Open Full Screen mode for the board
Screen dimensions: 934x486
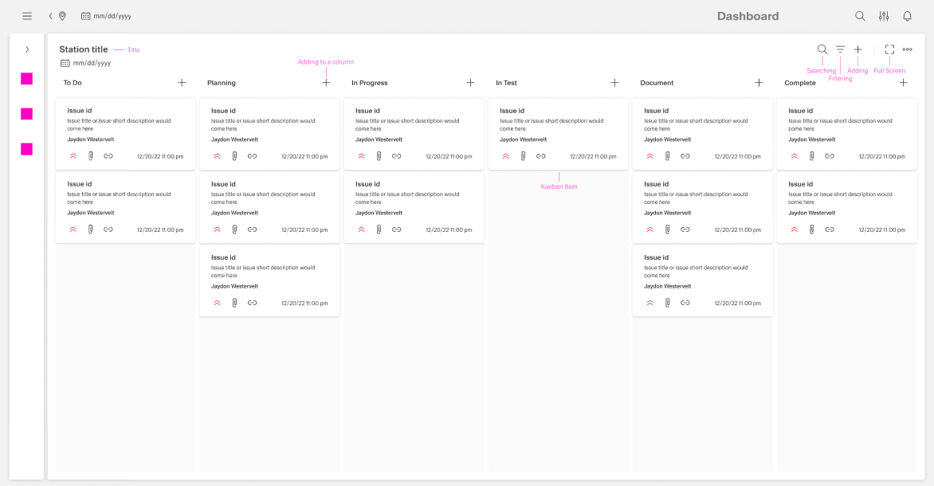[889, 49]
